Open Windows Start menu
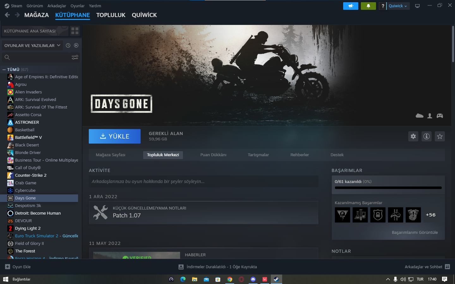This screenshot has width=455, height=284. click(5, 279)
